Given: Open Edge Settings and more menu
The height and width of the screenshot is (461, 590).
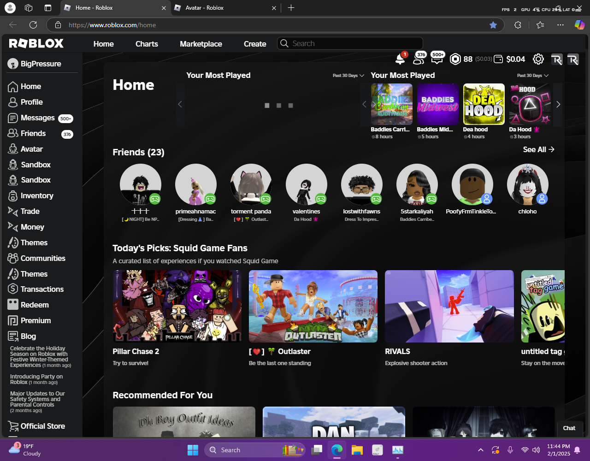Looking at the screenshot, I should (560, 25).
